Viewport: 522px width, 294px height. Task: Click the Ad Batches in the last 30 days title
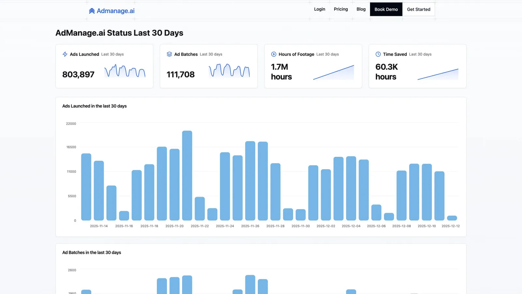point(92,253)
